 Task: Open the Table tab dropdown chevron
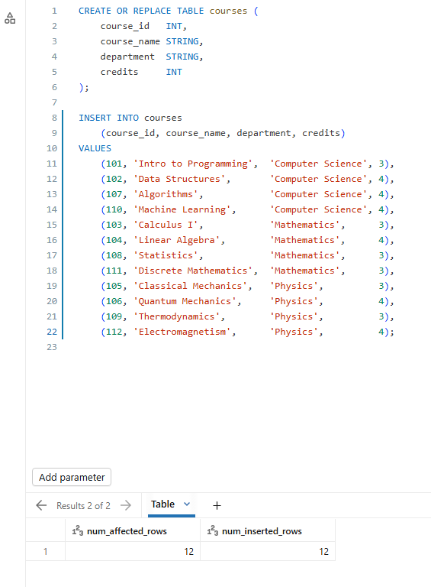pos(187,504)
